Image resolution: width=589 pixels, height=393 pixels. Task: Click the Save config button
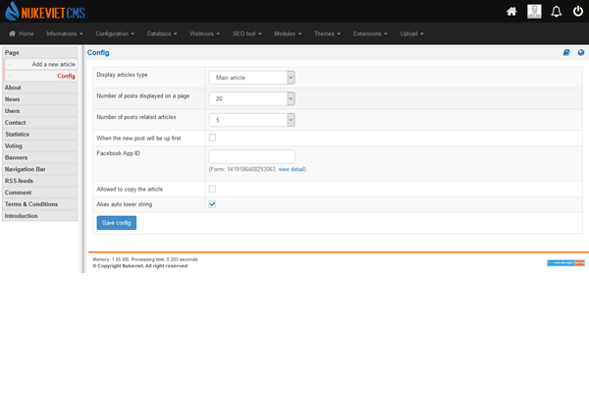point(117,223)
